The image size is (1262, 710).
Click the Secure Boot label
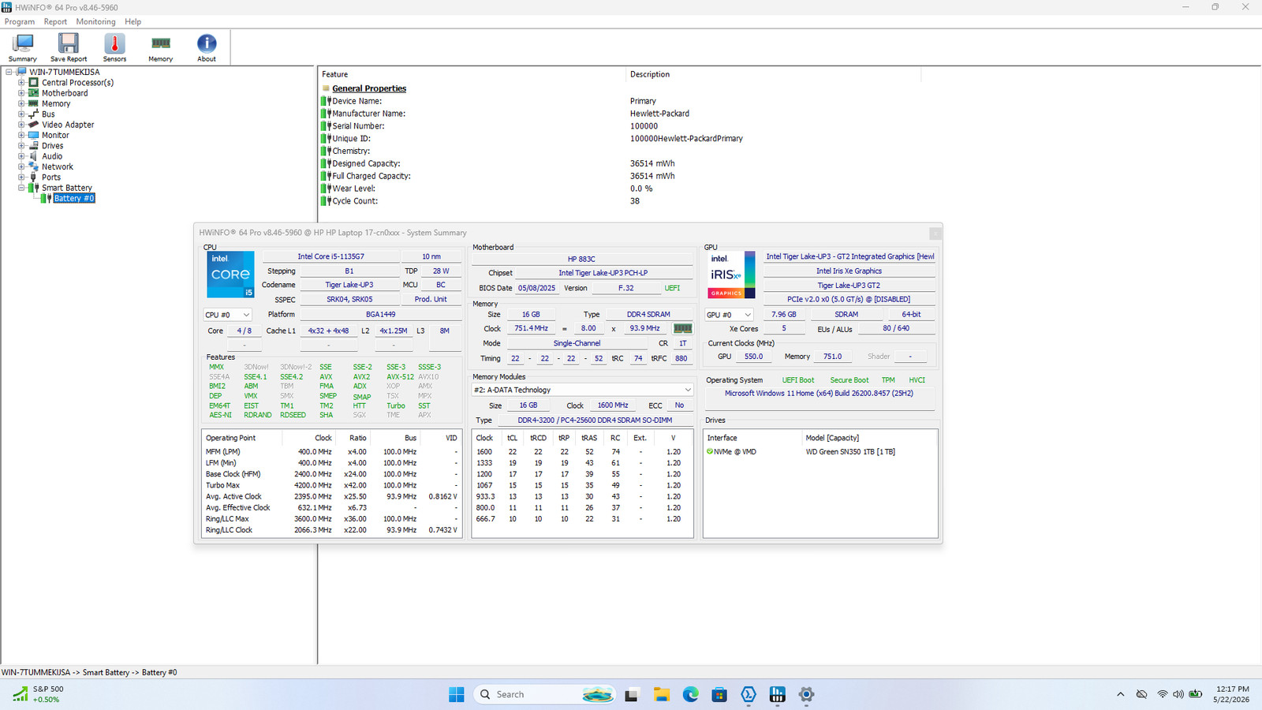[x=849, y=380]
